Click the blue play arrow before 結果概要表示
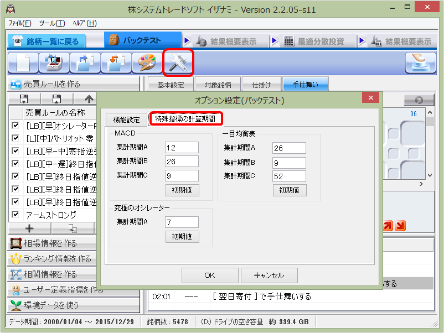Viewport: 444px width, 333px height. pyautogui.click(x=187, y=41)
